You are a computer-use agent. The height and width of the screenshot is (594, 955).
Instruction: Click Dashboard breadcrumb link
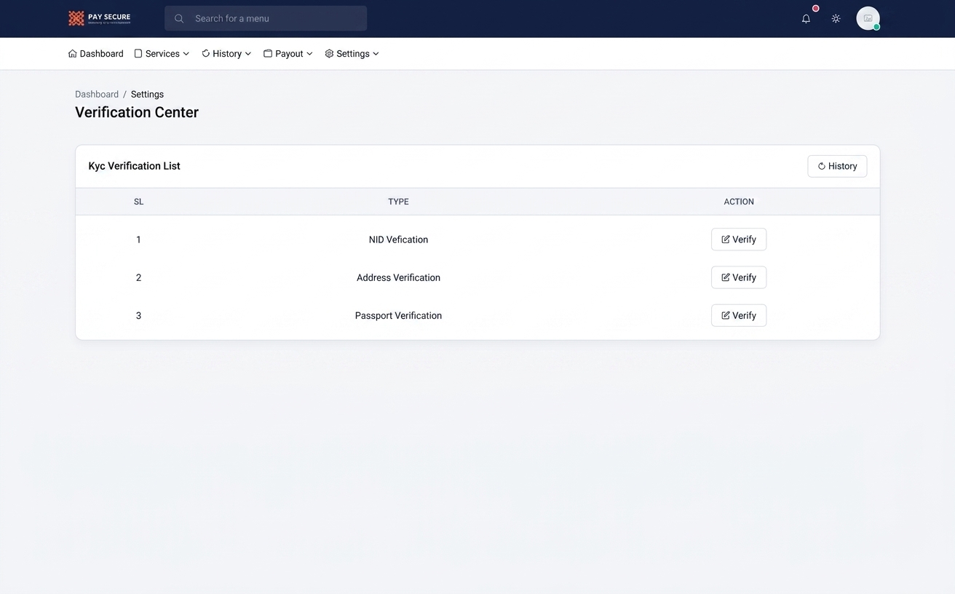97,95
